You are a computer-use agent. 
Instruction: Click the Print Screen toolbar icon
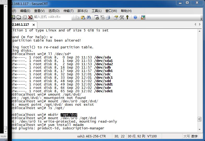pos(96,17)
